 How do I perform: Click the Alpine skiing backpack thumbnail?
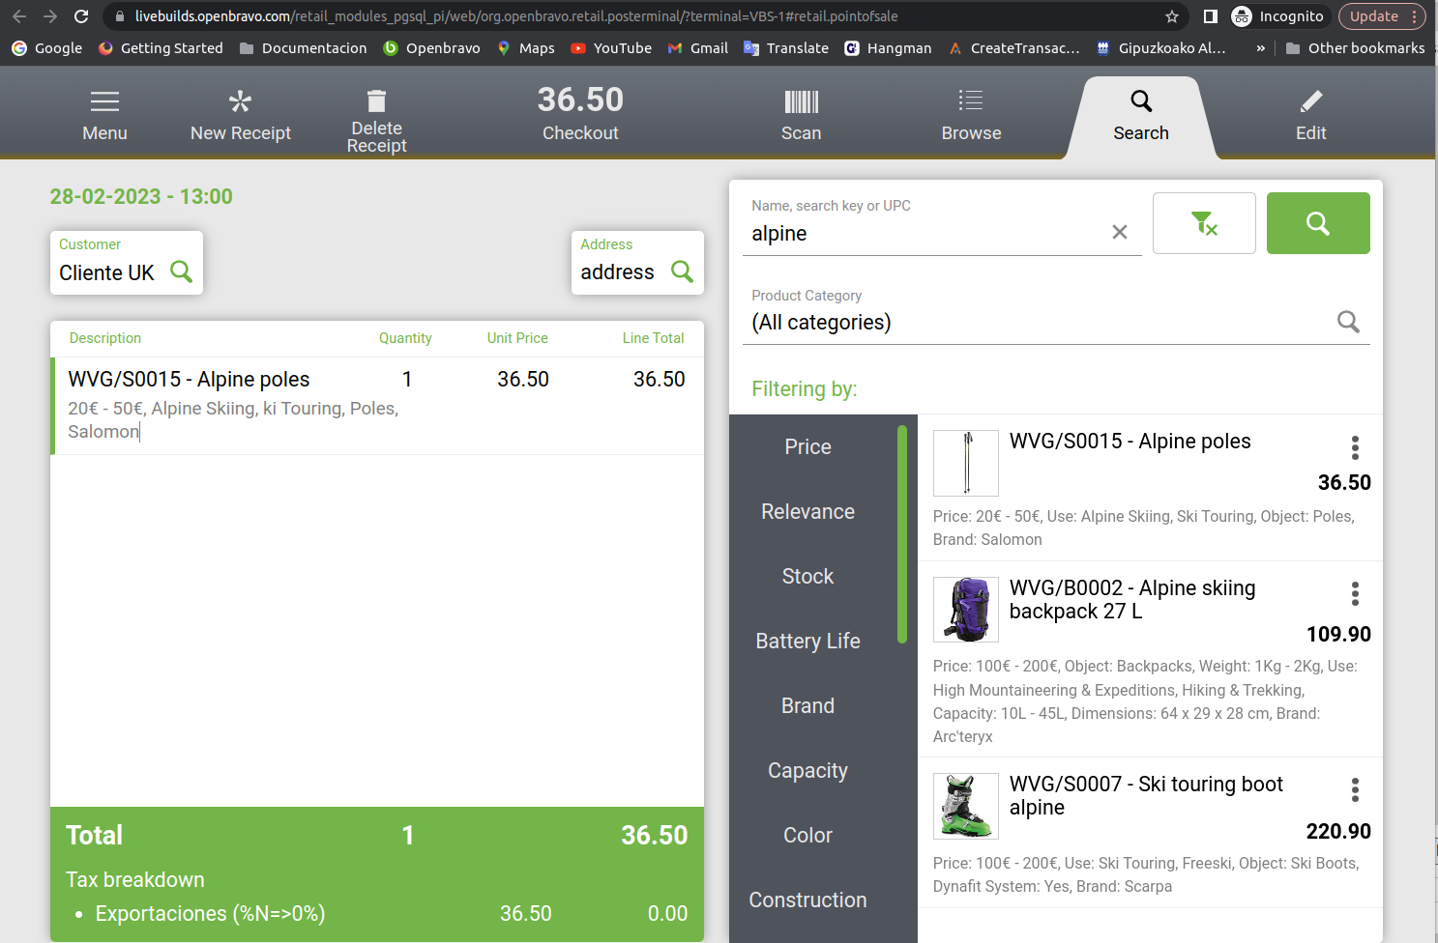[x=965, y=610]
